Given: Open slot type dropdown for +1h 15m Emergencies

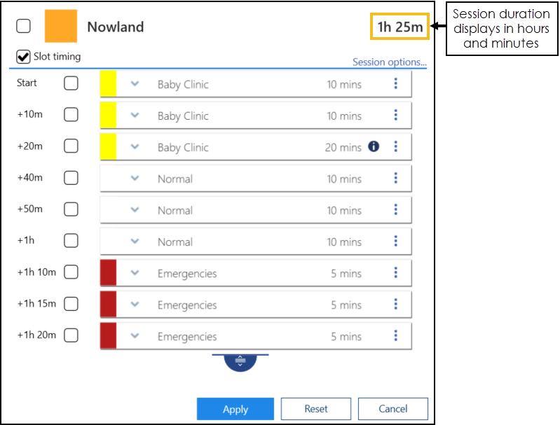Looking at the screenshot, I should [x=135, y=305].
